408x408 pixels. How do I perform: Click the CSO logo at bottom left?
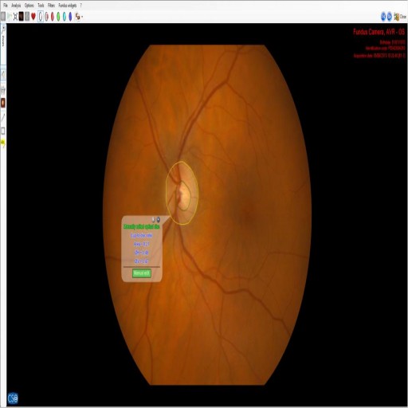pos(13,398)
